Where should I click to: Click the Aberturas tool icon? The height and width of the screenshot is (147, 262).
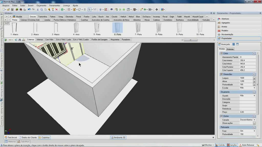[219, 19]
